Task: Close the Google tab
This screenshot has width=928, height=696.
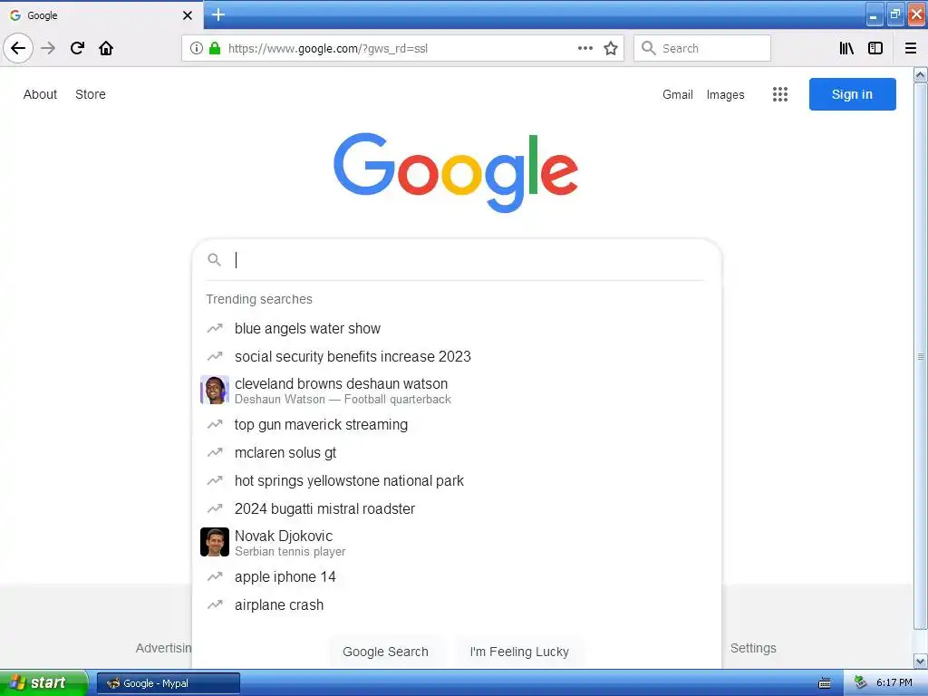Action: pyautogui.click(x=187, y=15)
